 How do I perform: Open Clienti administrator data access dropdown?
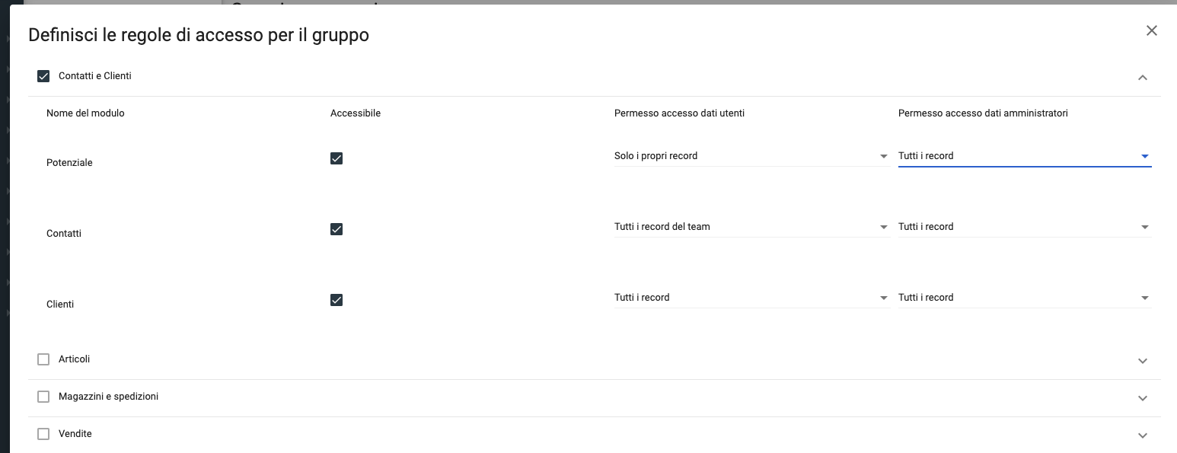click(1023, 298)
